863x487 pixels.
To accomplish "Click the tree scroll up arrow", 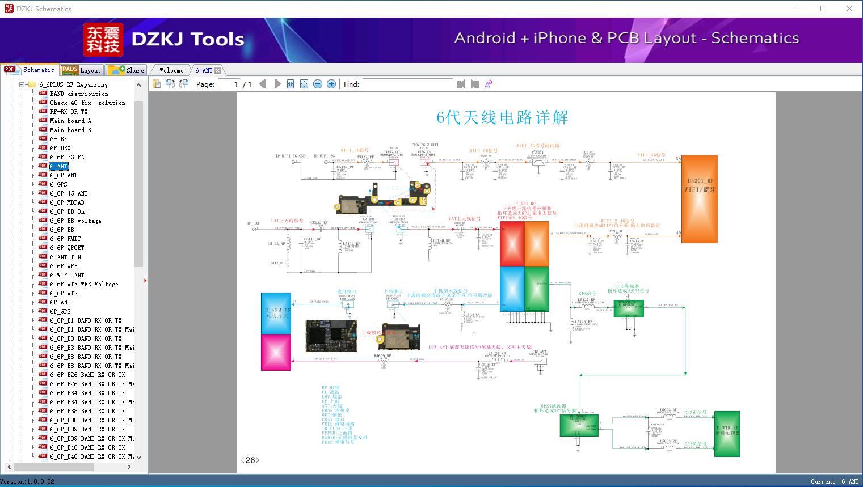I will point(138,84).
